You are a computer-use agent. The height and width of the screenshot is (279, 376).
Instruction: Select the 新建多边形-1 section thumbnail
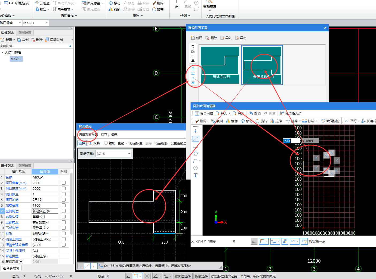[262, 65]
